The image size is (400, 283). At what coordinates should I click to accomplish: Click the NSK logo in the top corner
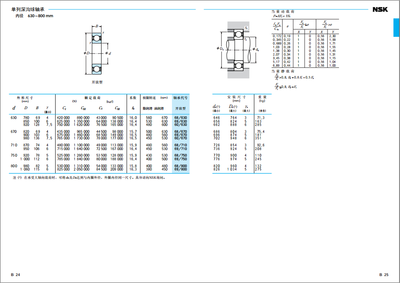coord(380,10)
